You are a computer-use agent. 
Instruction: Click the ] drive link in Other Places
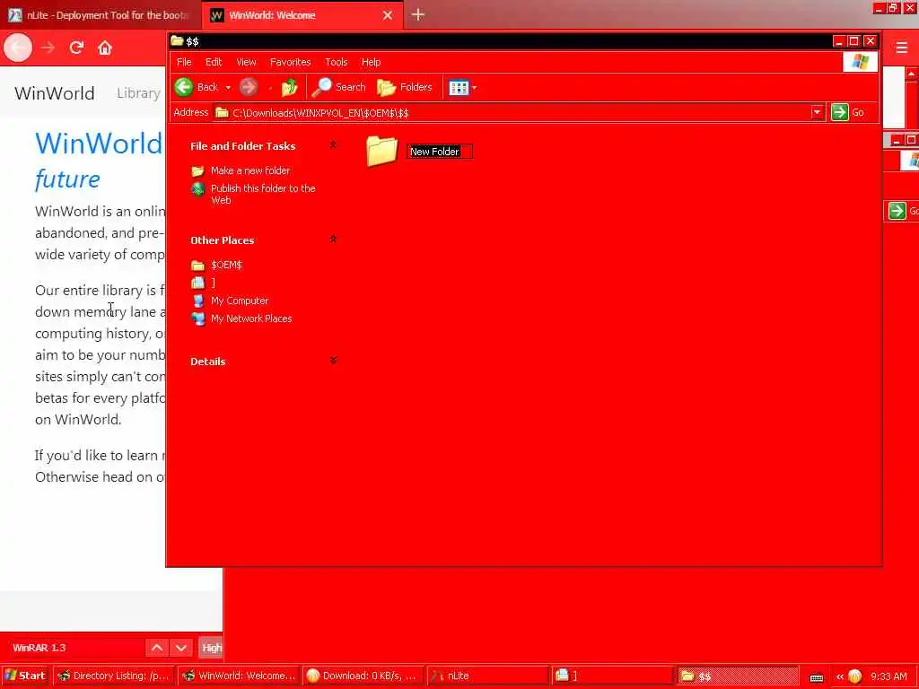pos(213,283)
